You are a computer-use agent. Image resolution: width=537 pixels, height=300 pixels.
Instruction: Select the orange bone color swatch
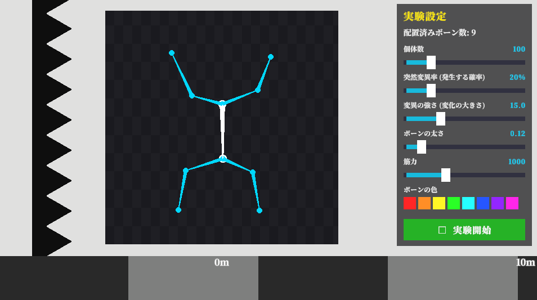tap(424, 203)
